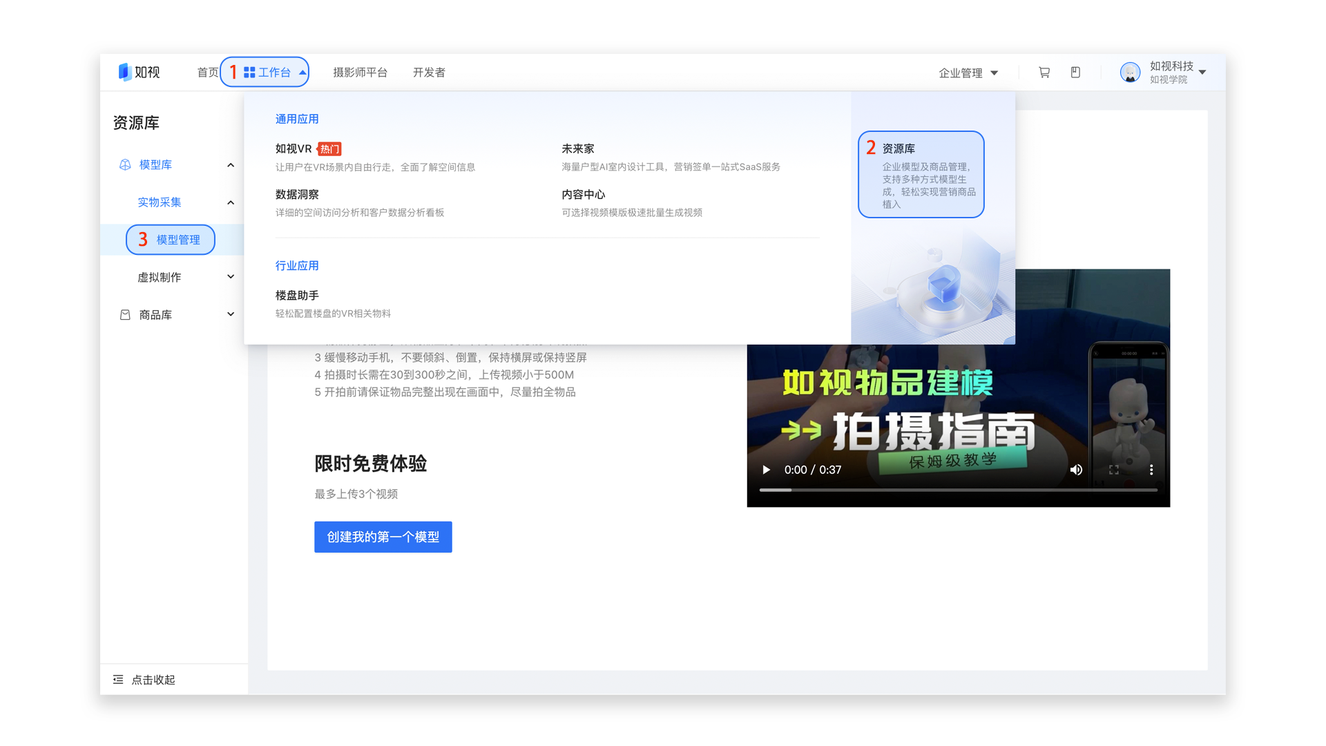Image resolution: width=1326 pixels, height=746 pixels.
Task: Collapse the 工作台 dropdown arrow
Action: point(302,73)
